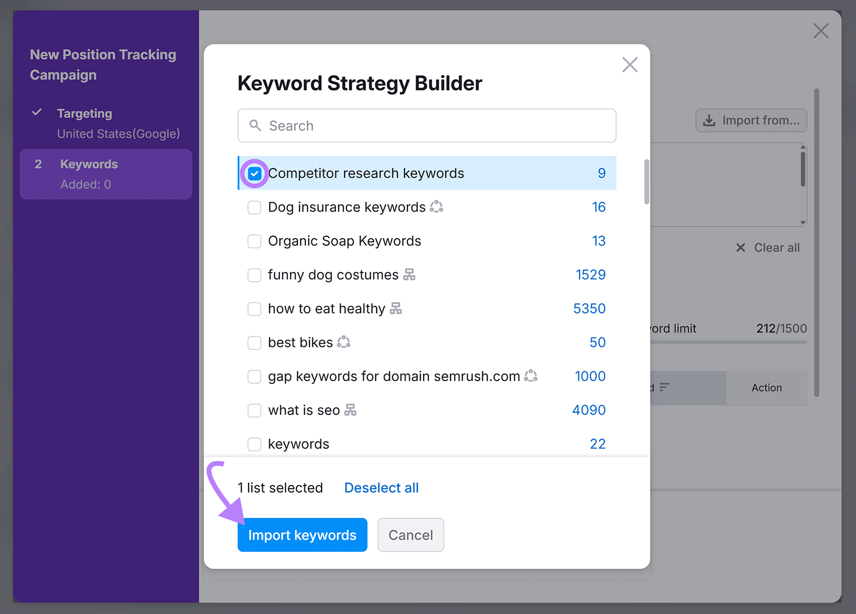The width and height of the screenshot is (856, 614).
Task: Click the Import keywords button
Action: click(x=302, y=535)
